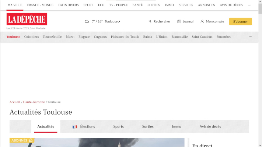This screenshot has height=147, width=262.
Task: Click the padlock on the ABONNÉS badge
Action: click(31, 140)
